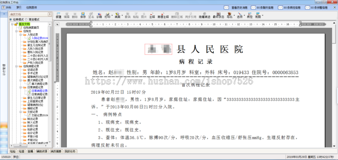
Task: Switch to the 医嘱 bottom tab
Action: tap(30, 151)
